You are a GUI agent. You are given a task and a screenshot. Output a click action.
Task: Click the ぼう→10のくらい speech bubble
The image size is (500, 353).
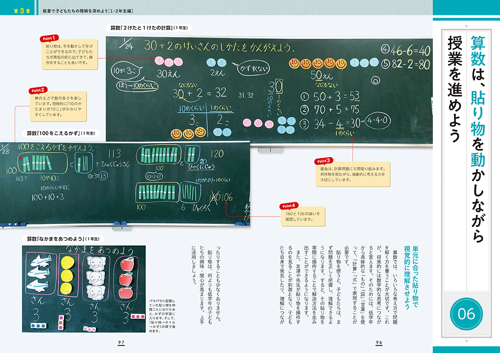[137, 85]
